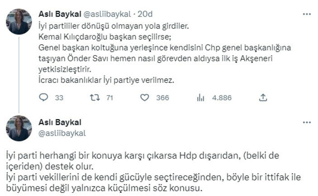
Task: Click the reply speech bubble icon
Action: (44, 98)
